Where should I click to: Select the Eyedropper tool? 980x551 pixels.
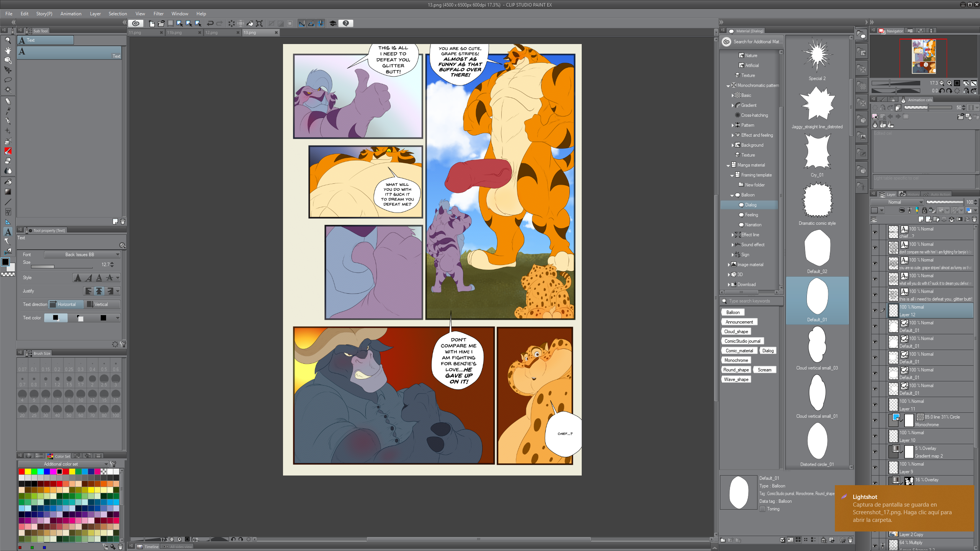[8, 111]
